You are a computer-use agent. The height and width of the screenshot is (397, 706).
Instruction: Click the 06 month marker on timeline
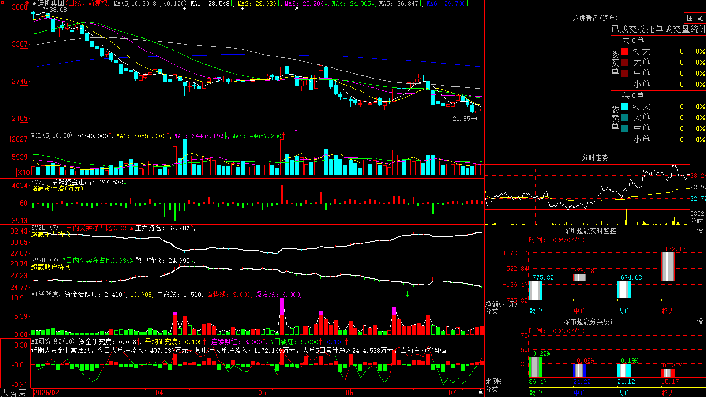point(349,393)
